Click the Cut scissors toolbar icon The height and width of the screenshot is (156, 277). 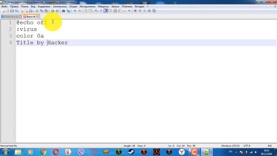tap(37, 11)
